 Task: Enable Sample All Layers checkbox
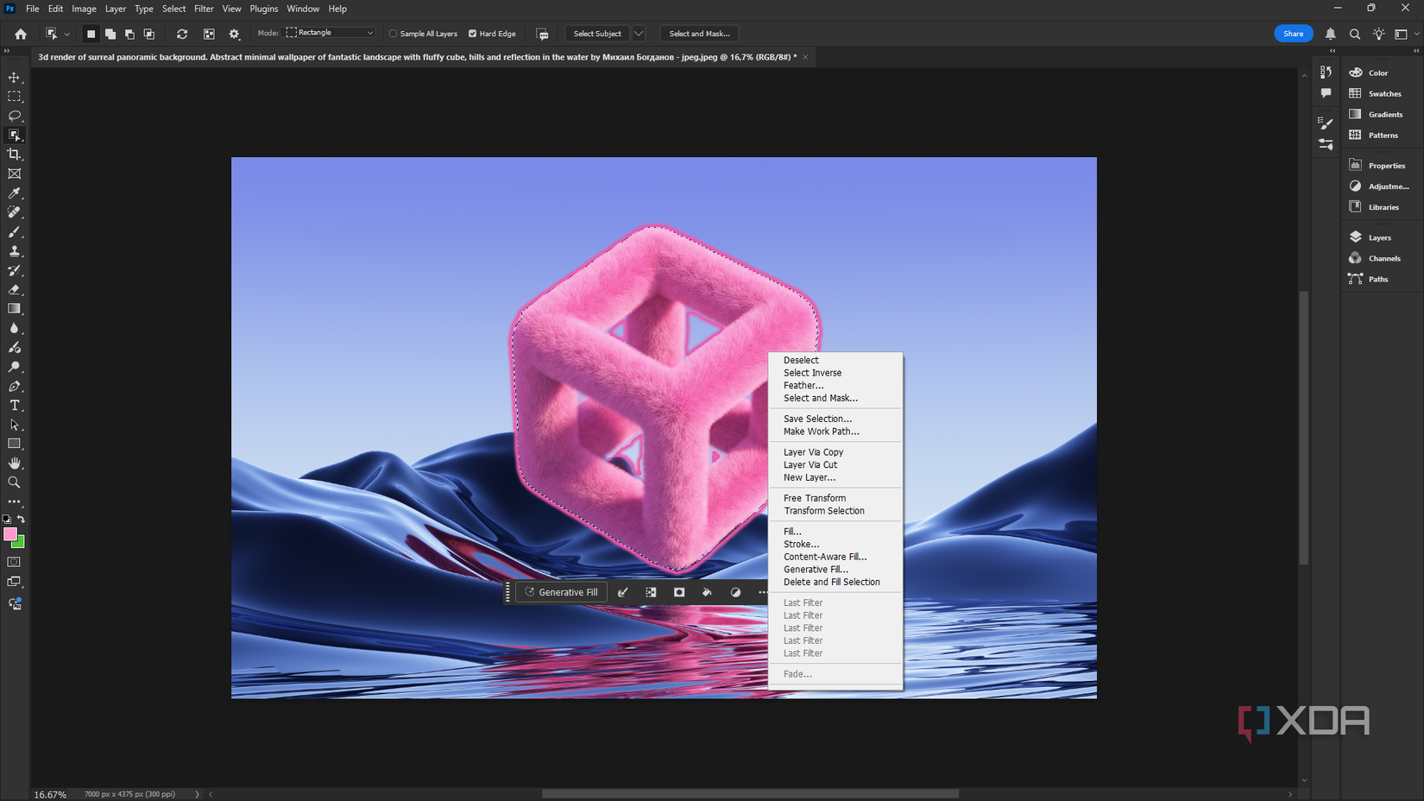[423, 34]
